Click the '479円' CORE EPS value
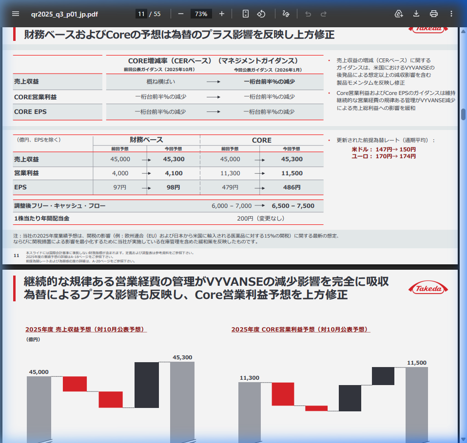467x443 pixels. [x=230, y=187]
